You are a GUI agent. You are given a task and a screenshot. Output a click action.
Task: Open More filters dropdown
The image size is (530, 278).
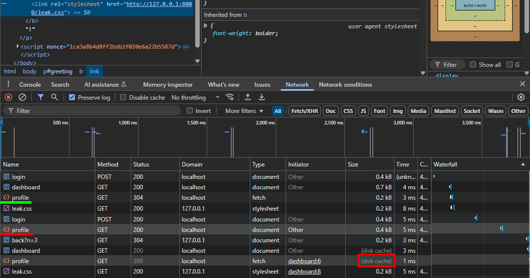[x=244, y=111]
